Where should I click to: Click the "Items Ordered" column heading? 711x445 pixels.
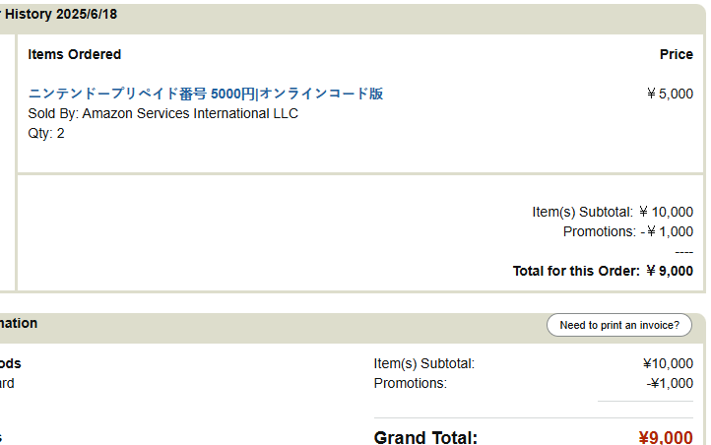(75, 54)
